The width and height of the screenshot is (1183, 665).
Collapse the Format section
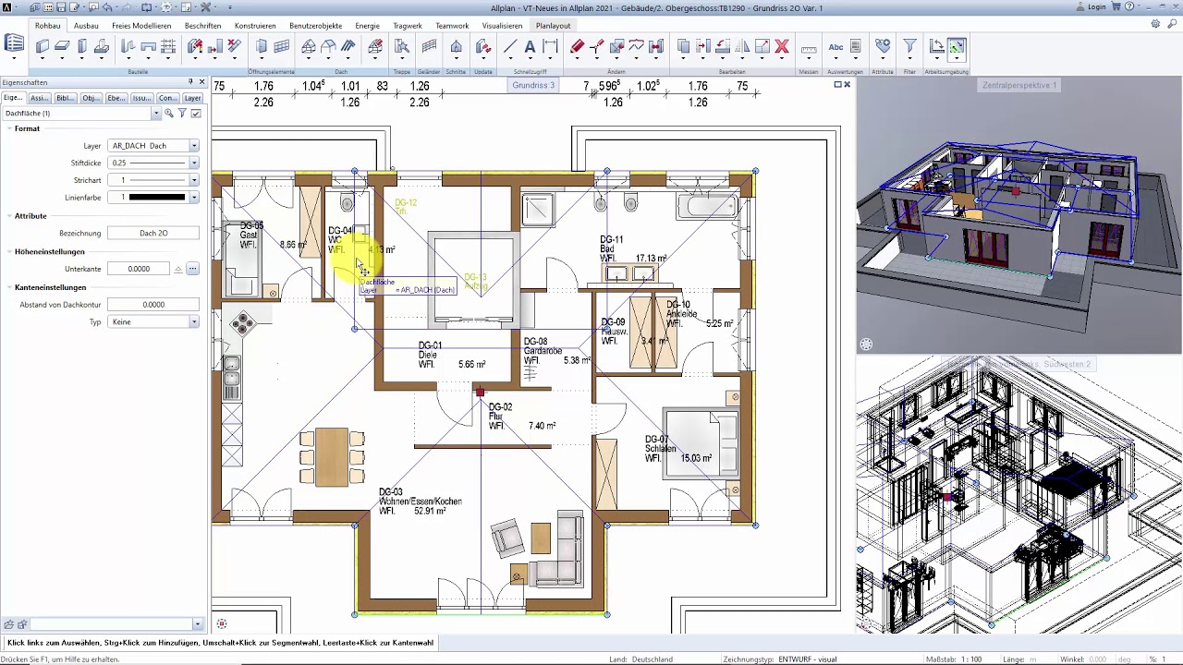(x=8, y=129)
